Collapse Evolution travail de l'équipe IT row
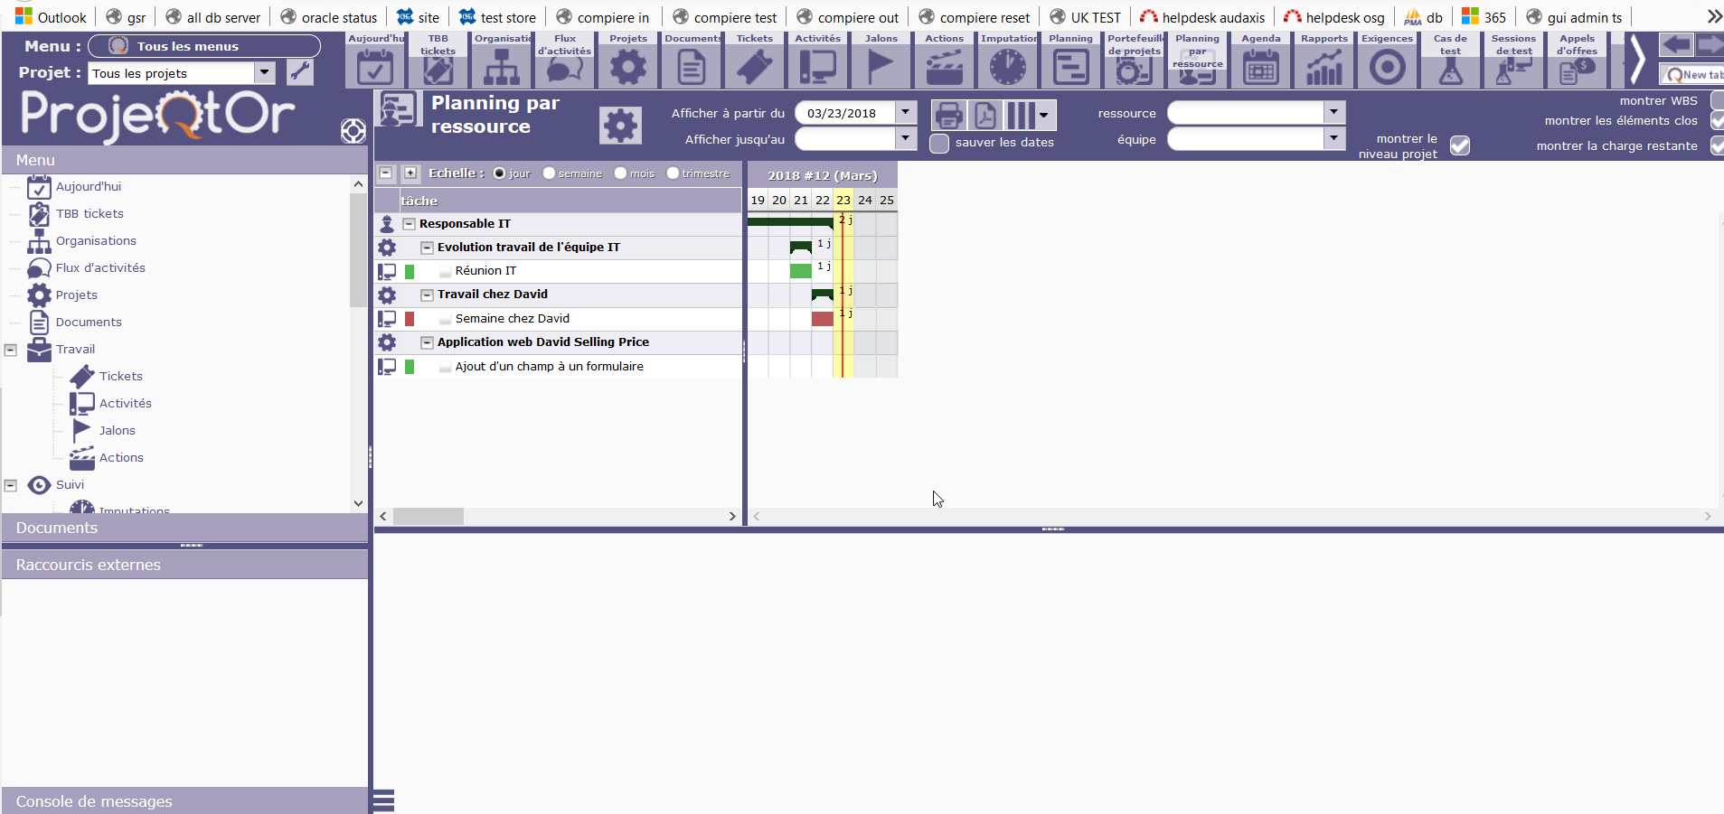 (x=427, y=248)
